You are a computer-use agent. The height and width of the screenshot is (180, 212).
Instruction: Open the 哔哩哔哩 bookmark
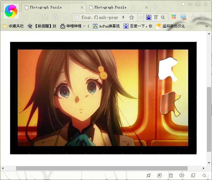click(74, 26)
